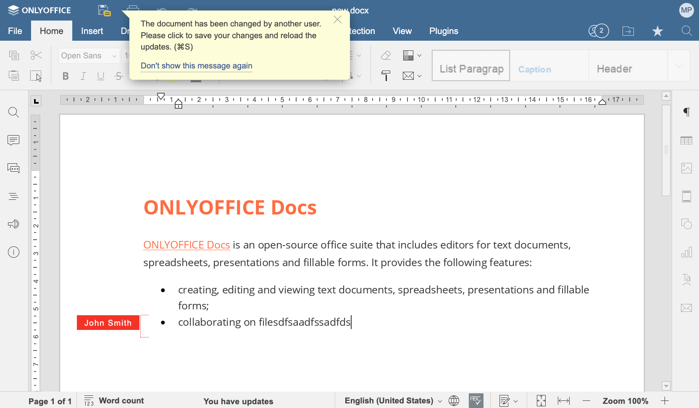Open the tab stop type selector
The width and height of the screenshot is (699, 408).
pyautogui.click(x=36, y=101)
